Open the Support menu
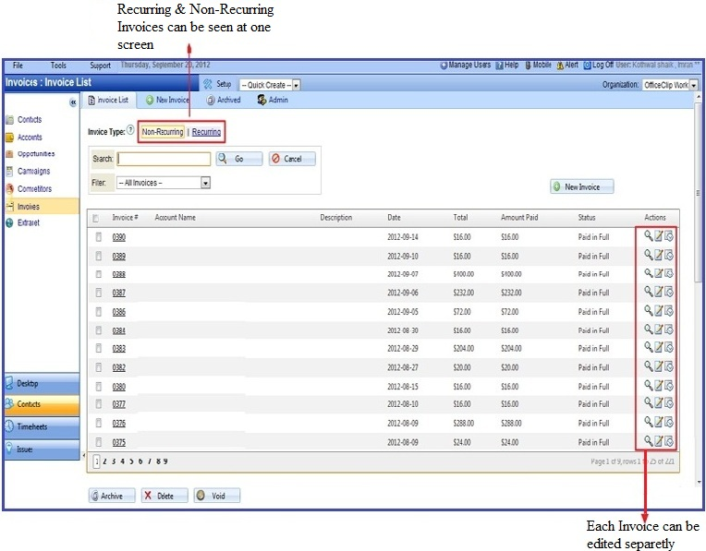This screenshot has width=706, height=551. coord(100,66)
